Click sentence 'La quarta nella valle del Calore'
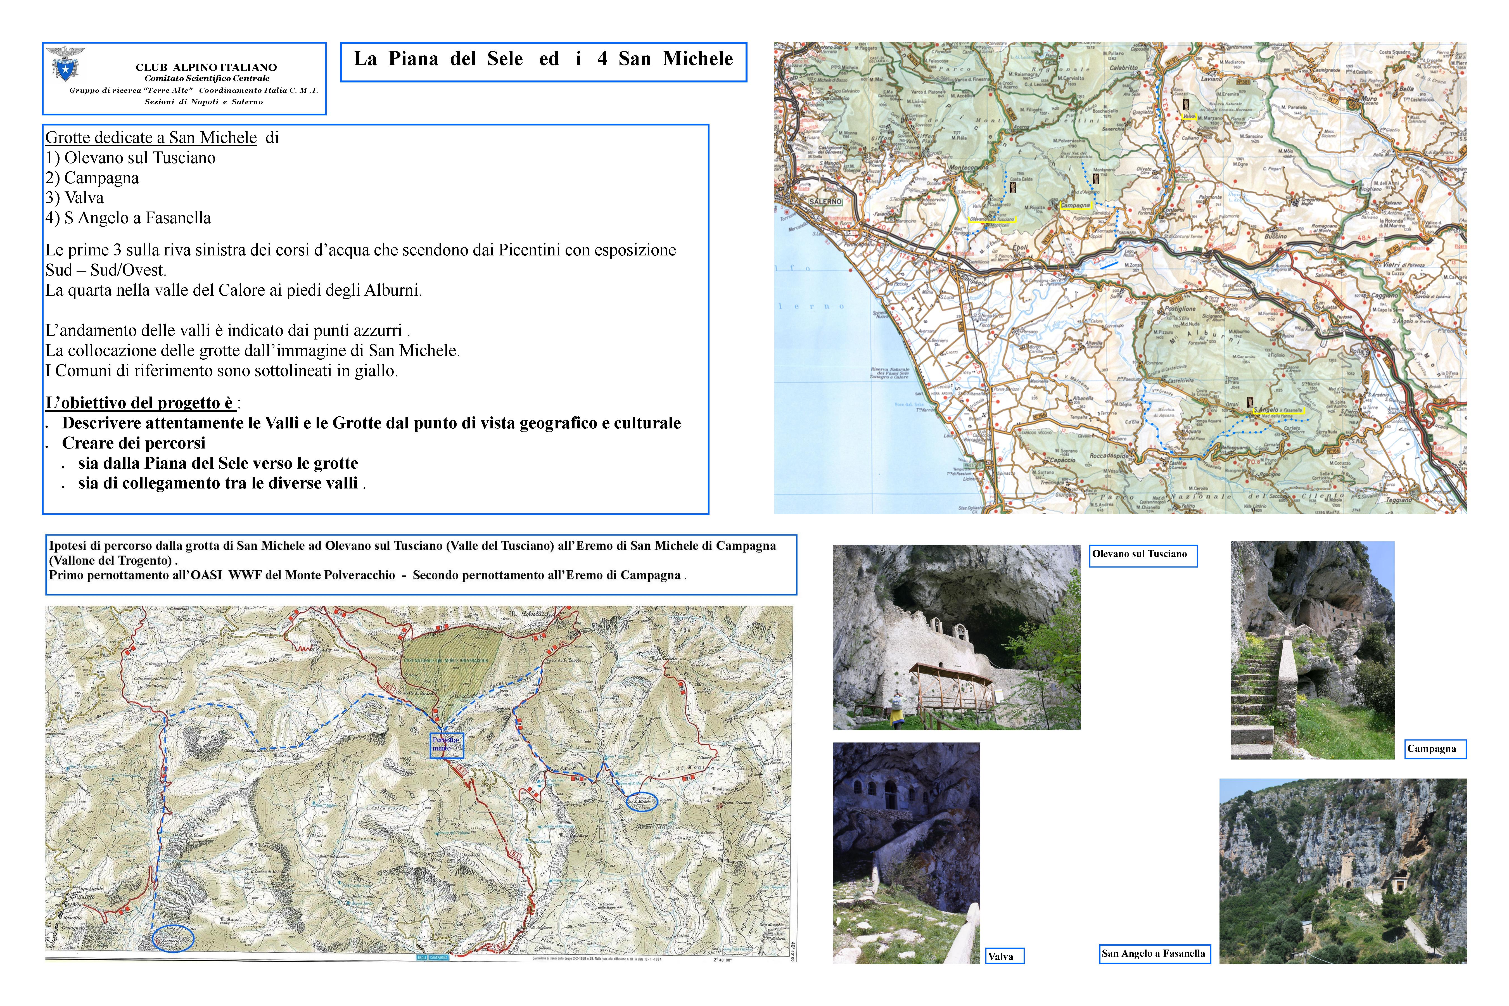This screenshot has width=1509, height=1006. coord(234,290)
